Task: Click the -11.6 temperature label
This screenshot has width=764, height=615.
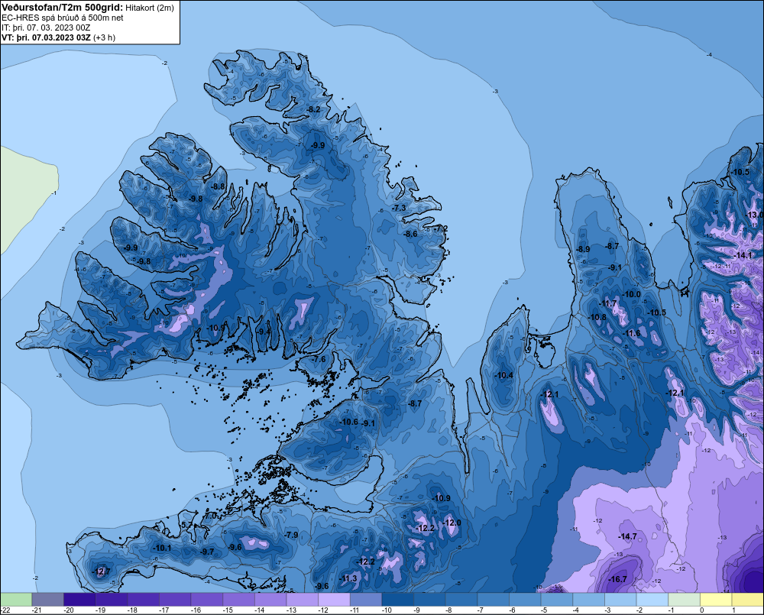Action: click(632, 333)
